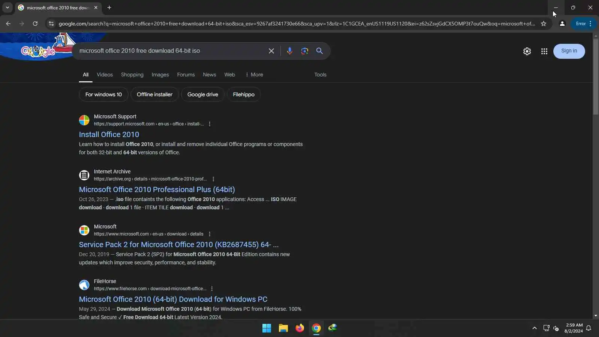Open 'Microsoft Office 2010 Professional Plus (64bit)' result
The height and width of the screenshot is (337, 599).
pos(157,189)
